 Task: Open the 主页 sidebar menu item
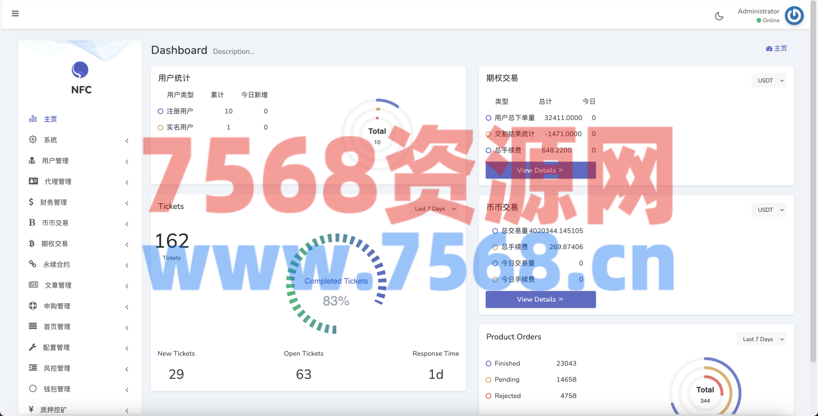50,119
